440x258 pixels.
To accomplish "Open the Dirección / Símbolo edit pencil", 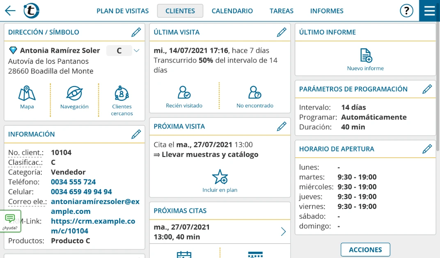I will [x=136, y=32].
